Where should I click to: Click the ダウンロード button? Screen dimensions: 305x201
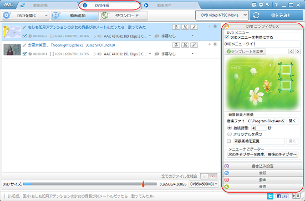124,16
